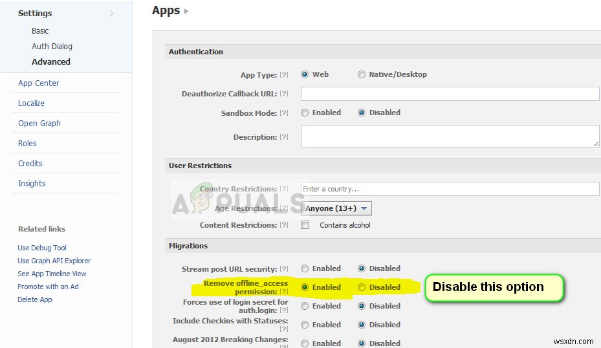
Task: Open help [?] for Include Checkins with Statuses
Action: click(283, 329)
